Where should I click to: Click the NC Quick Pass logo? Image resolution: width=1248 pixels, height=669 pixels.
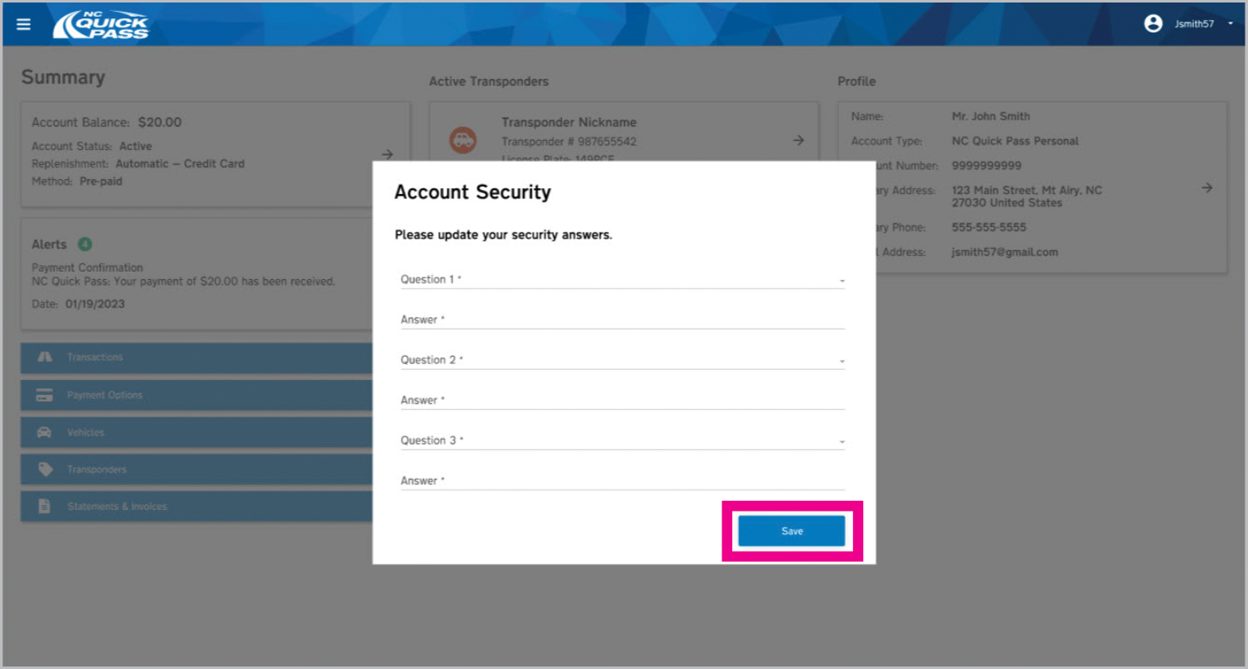[x=100, y=23]
